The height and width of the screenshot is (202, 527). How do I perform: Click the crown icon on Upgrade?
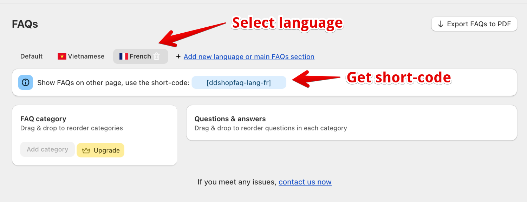pyautogui.click(x=86, y=150)
